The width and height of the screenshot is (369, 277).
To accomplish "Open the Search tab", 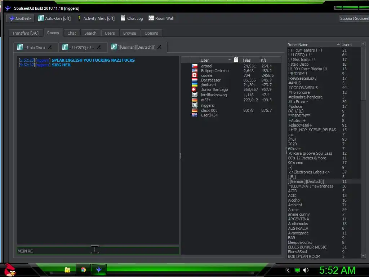I will point(90,33).
